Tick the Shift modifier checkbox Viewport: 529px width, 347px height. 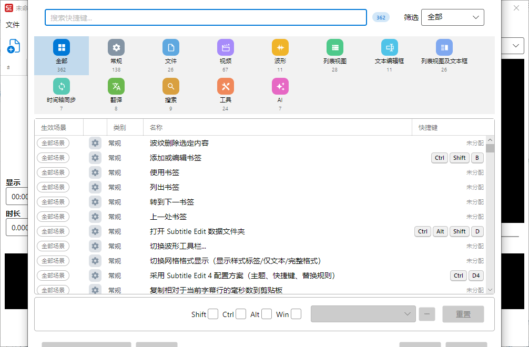coord(213,314)
